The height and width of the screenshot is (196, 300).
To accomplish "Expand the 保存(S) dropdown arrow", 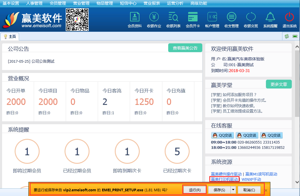I will (233, 190).
